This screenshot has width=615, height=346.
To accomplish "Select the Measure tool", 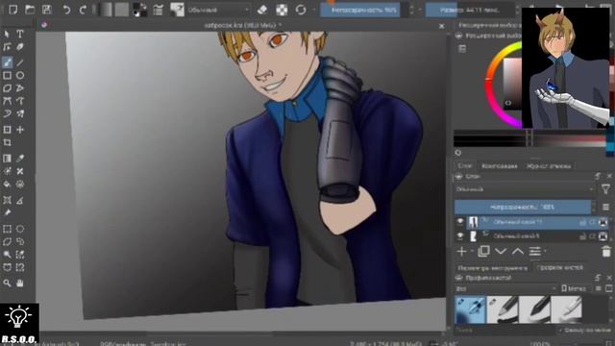I will (x=20, y=201).
